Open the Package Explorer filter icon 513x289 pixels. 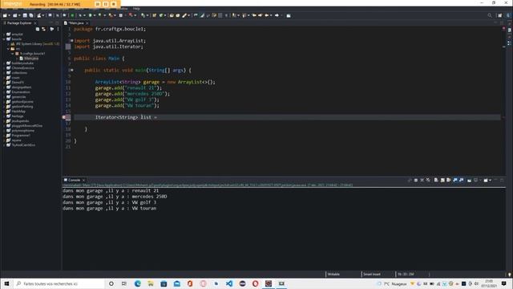tap(51, 29)
